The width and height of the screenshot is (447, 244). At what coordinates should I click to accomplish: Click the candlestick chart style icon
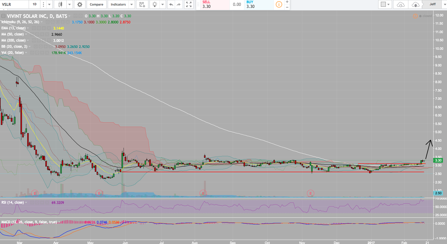[x=61, y=4]
